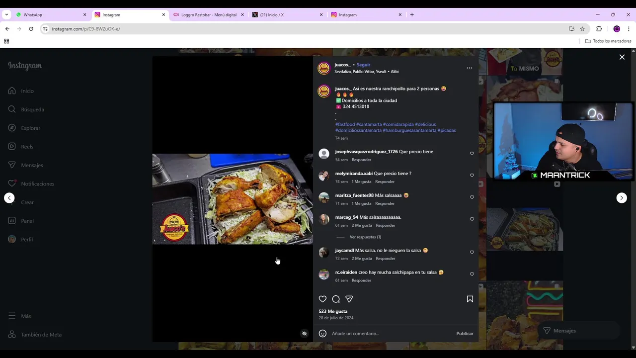The height and width of the screenshot is (358, 636).
Task: Share the post with paper-plane icon
Action: point(349,299)
